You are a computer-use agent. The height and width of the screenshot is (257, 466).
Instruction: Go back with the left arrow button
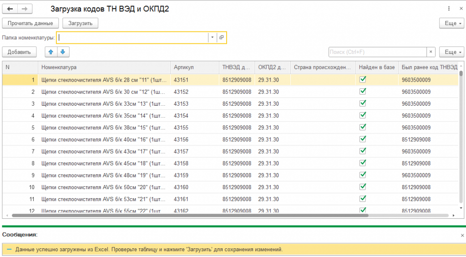[10, 9]
